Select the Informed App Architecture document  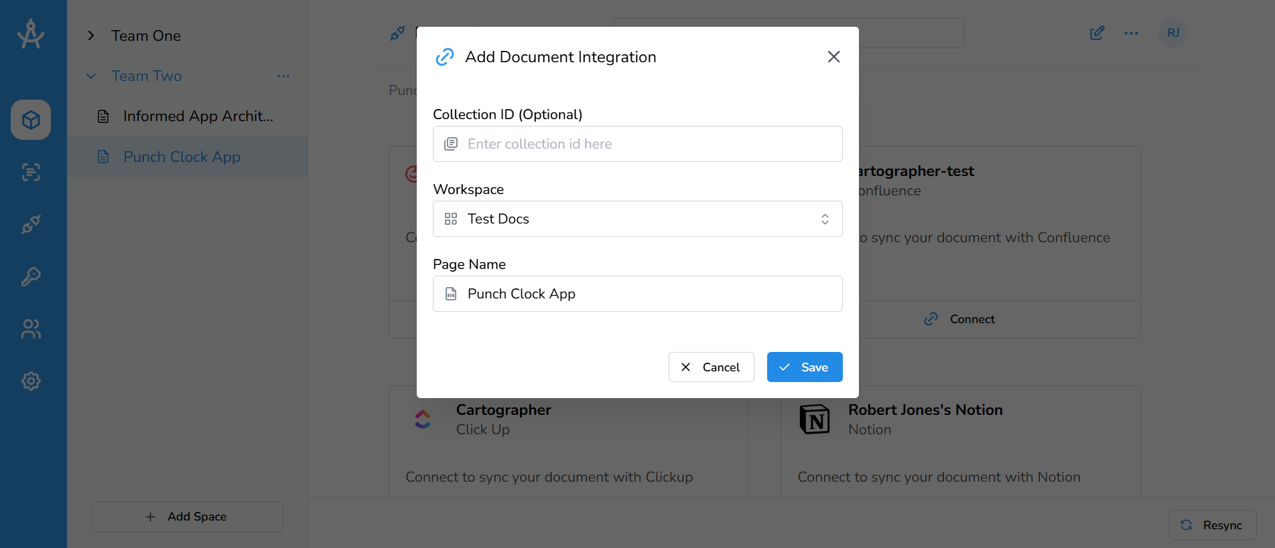tap(198, 116)
